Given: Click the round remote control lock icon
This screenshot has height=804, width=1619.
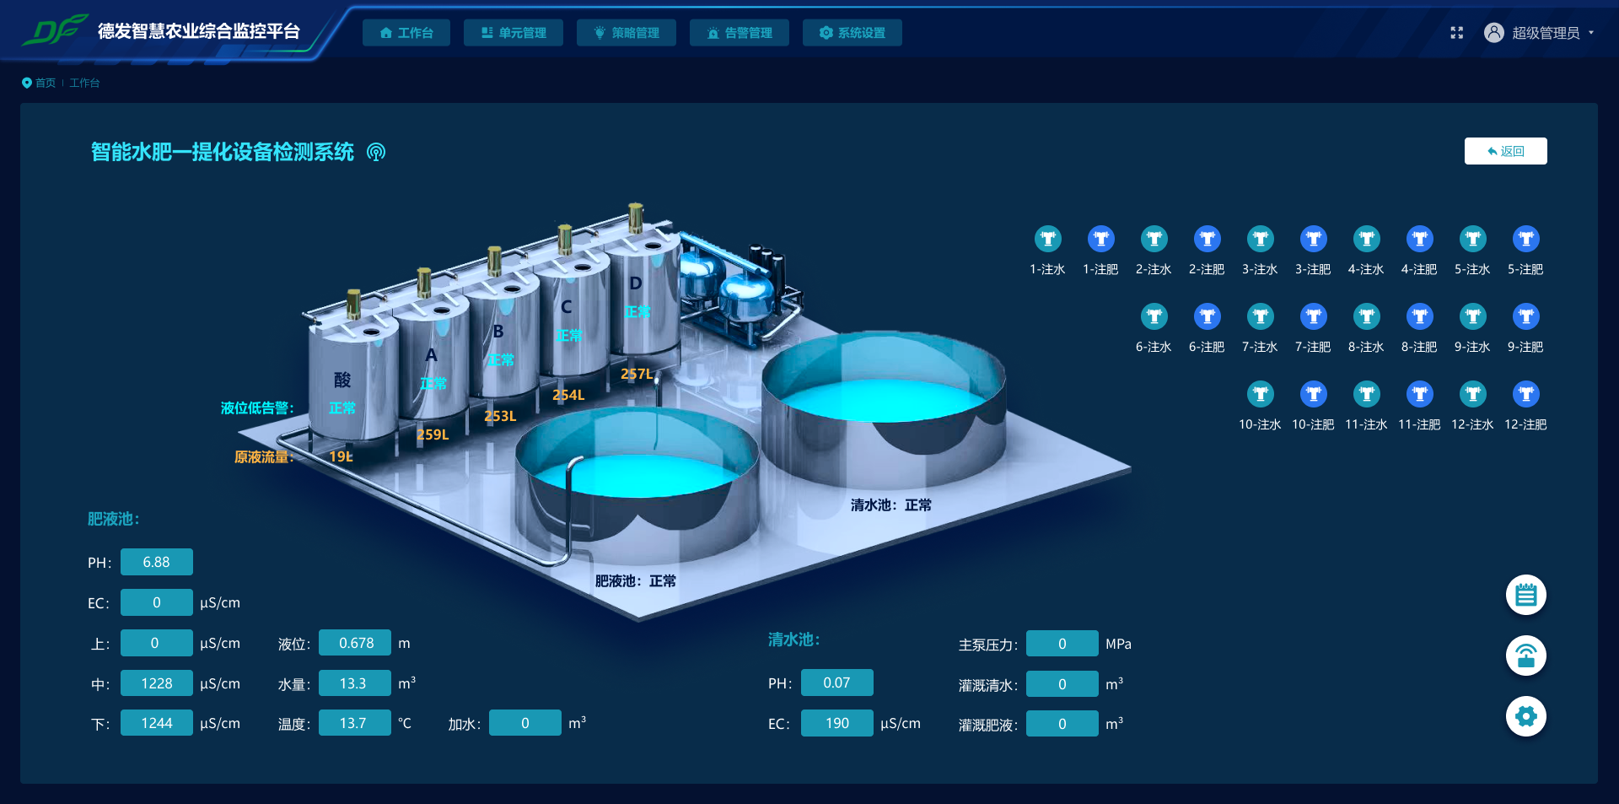Looking at the screenshot, I should (1525, 656).
